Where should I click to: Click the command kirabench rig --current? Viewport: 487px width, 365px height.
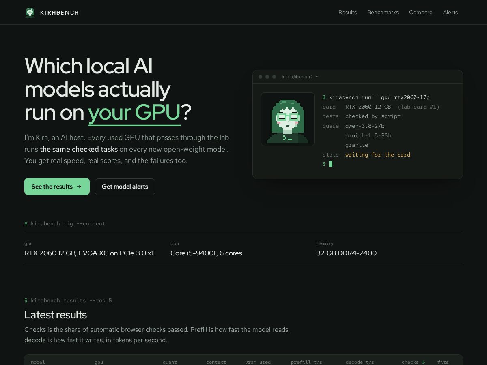pos(68,223)
